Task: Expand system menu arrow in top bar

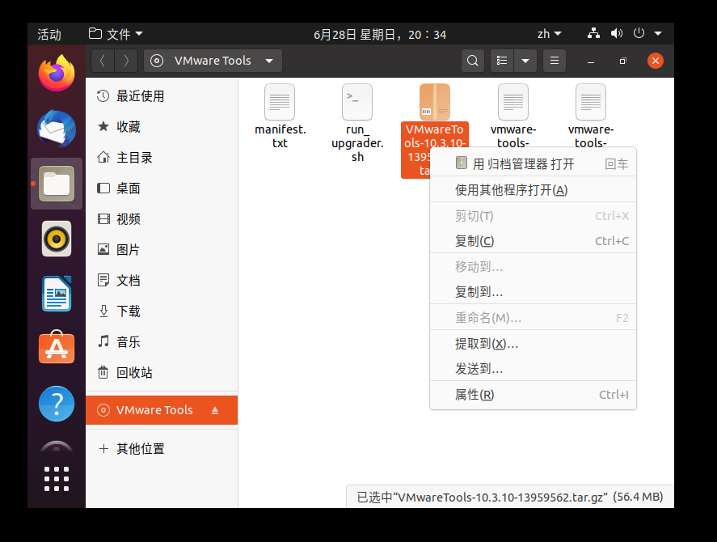Action: pyautogui.click(x=658, y=33)
